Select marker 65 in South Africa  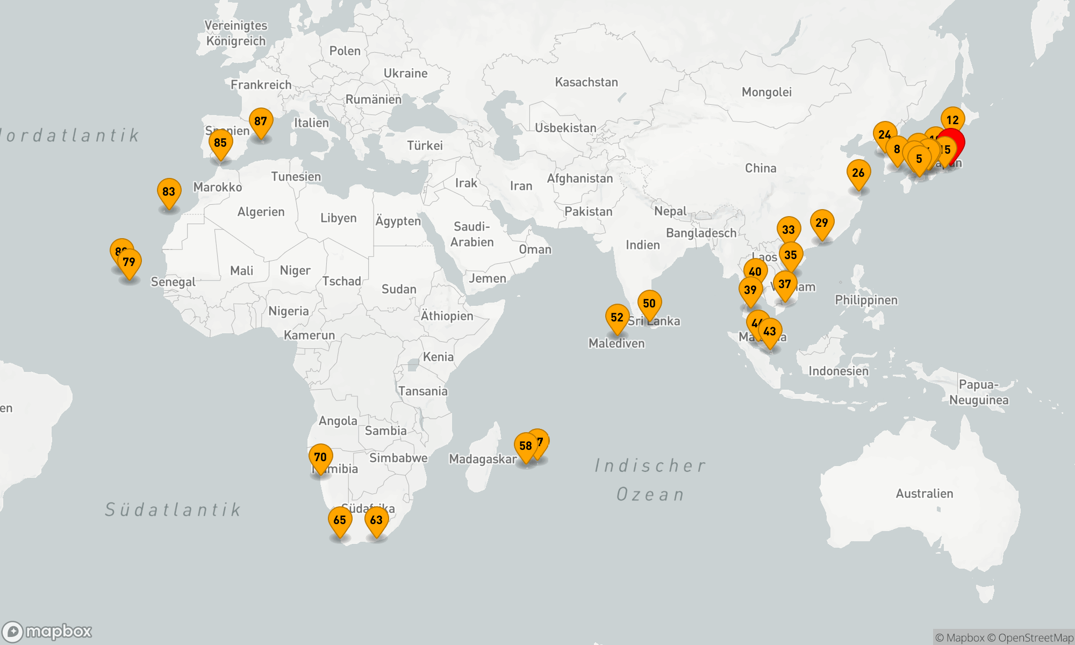(340, 520)
